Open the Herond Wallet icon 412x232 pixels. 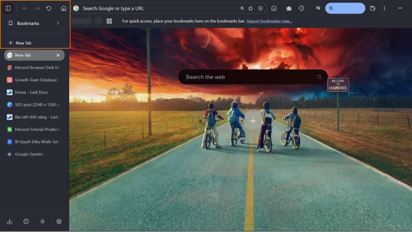(373, 8)
